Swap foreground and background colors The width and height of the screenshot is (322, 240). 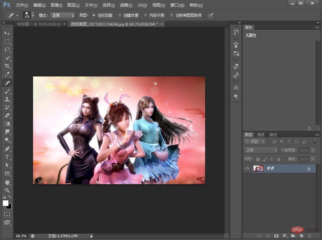10,197
